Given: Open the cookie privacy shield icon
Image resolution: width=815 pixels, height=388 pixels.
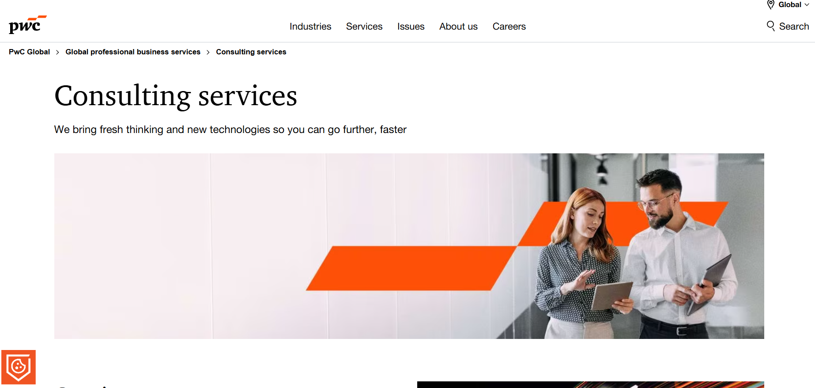Looking at the screenshot, I should point(19,367).
